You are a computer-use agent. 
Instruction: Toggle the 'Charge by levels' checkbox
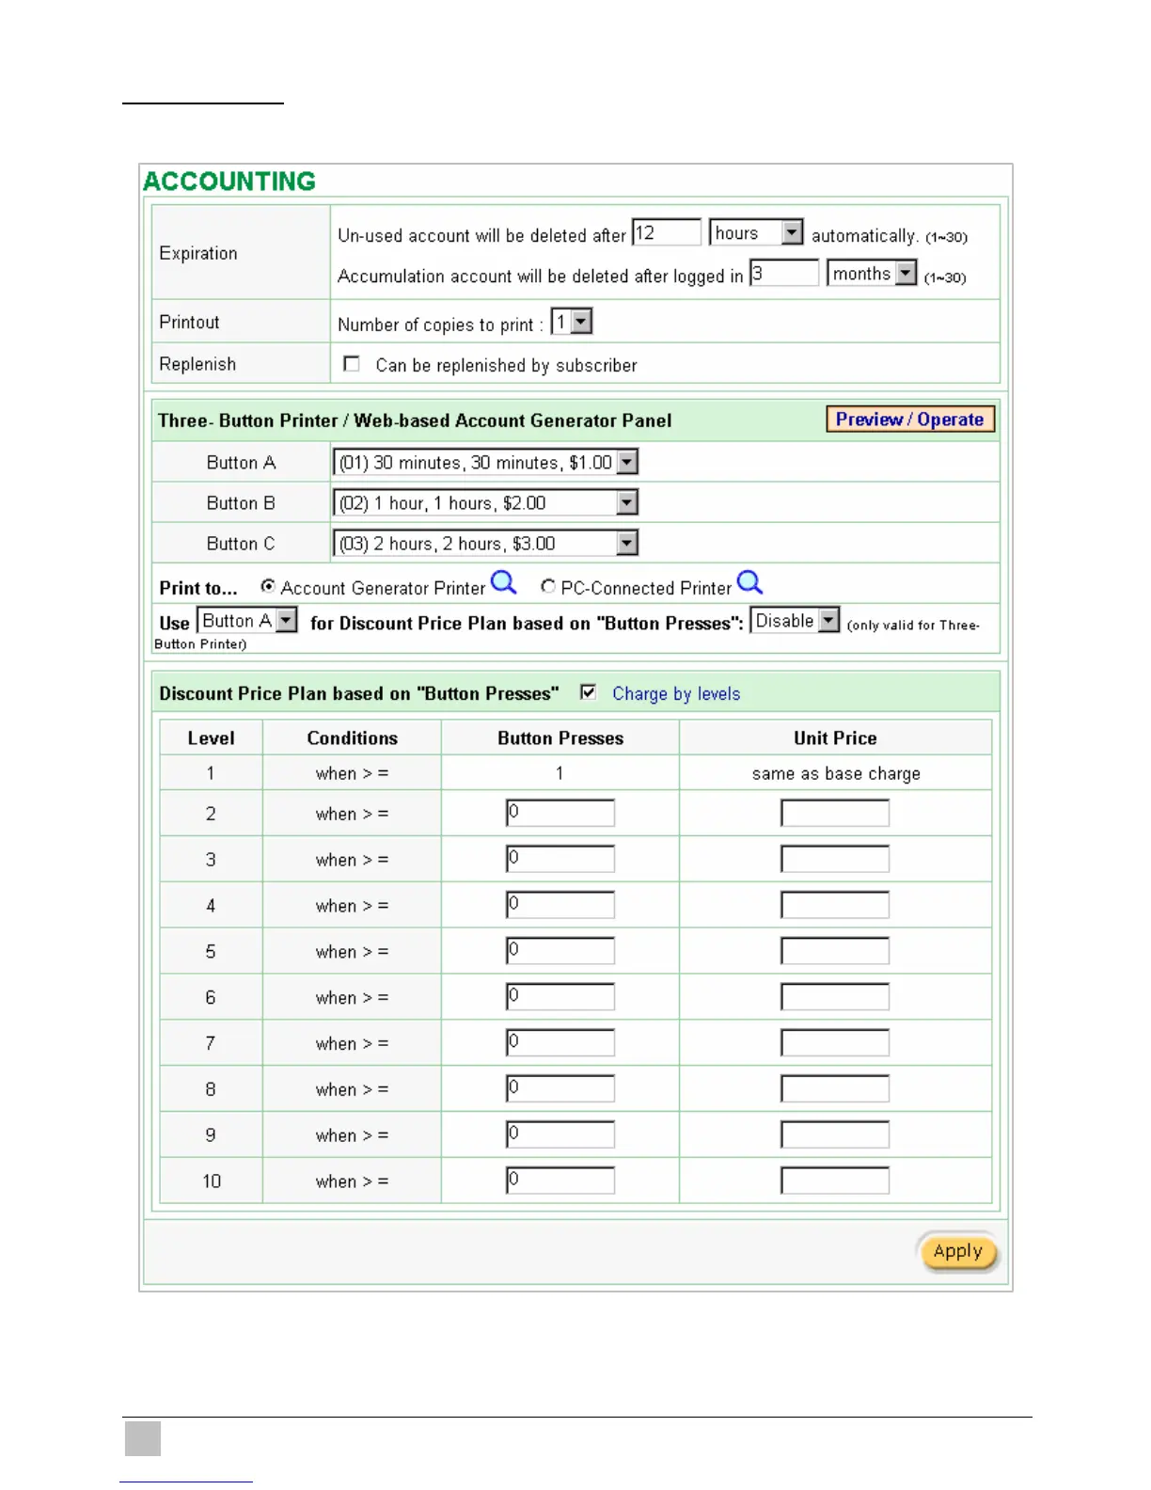(x=589, y=692)
